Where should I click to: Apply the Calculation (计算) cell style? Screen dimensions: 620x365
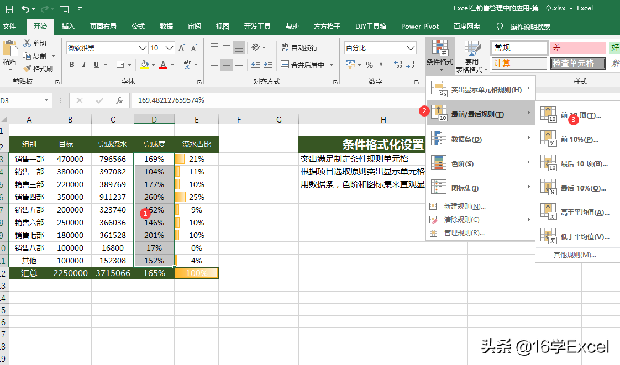click(x=519, y=63)
